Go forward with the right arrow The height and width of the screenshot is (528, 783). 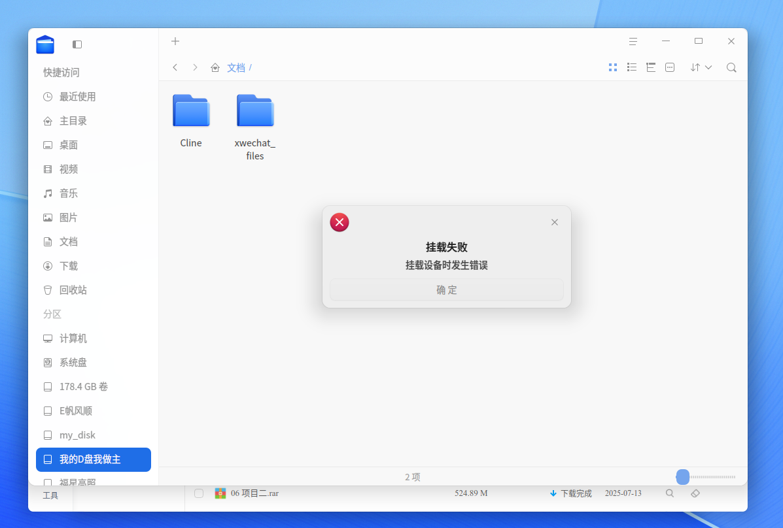[195, 67]
